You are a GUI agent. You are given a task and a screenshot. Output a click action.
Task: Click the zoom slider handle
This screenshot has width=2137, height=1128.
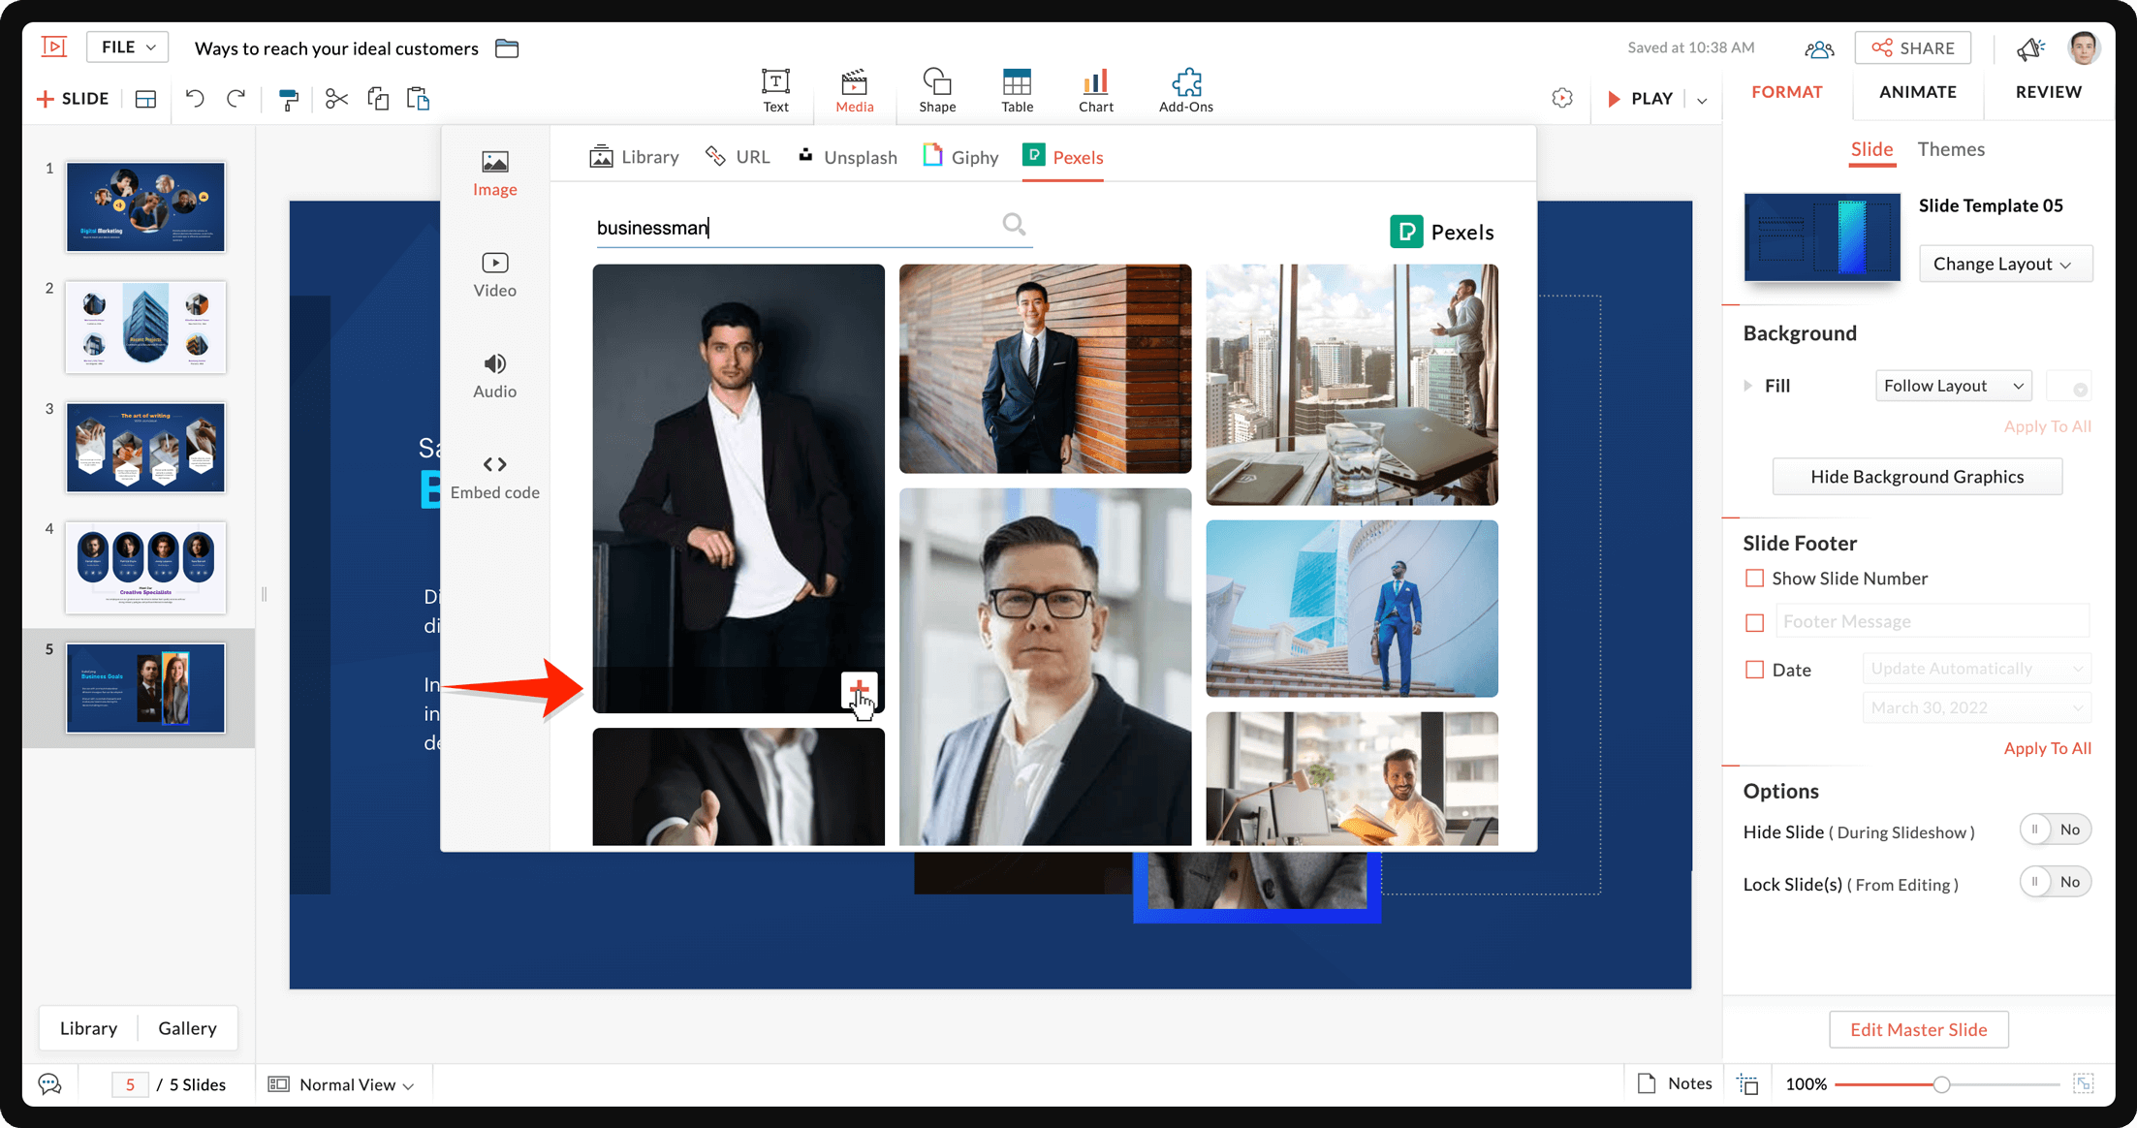1941,1084
